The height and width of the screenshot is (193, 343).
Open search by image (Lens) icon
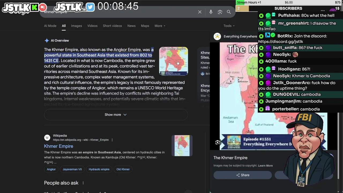tap(220, 12)
